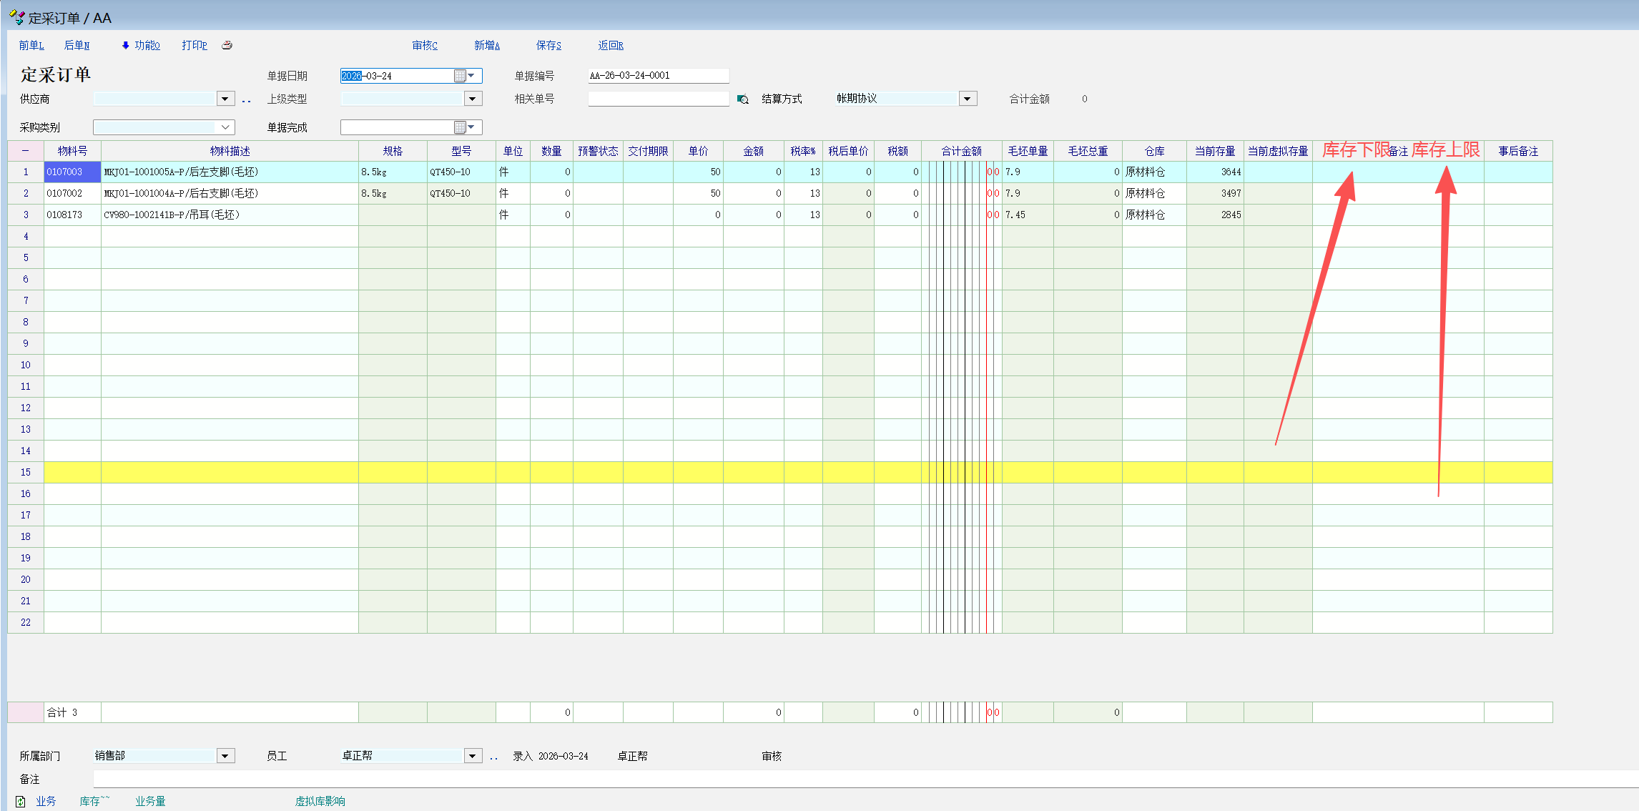This screenshot has width=1639, height=811.
Task: Expand the 采购类别 combo box
Action: [x=225, y=127]
